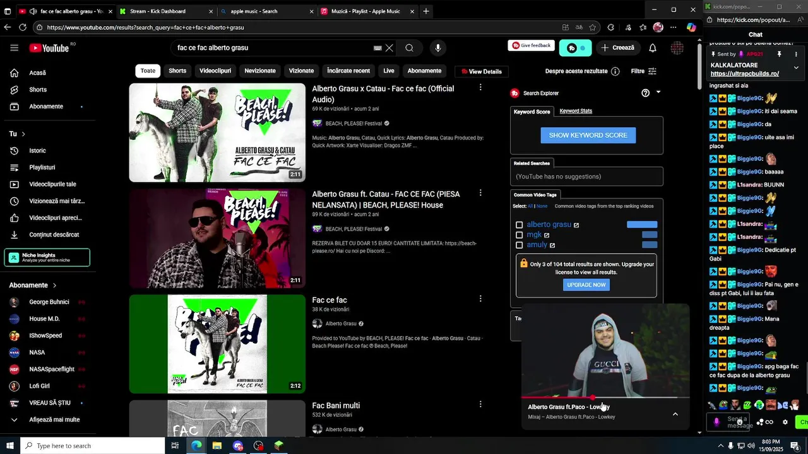Open the new tab plus button
This screenshot has height=454, width=808.
(426, 11)
